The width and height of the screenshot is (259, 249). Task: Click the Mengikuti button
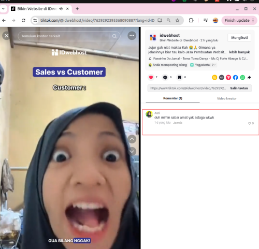coord(239,38)
